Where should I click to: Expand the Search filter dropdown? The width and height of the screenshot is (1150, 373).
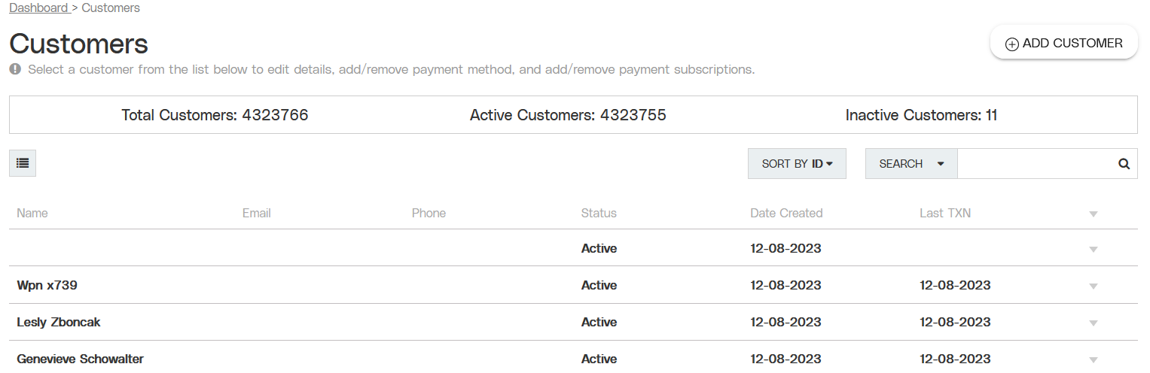911,163
